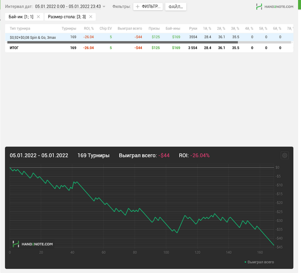This screenshot has width=301, height=273.
Task: Sort by Призы column header
Action: coord(154,28)
